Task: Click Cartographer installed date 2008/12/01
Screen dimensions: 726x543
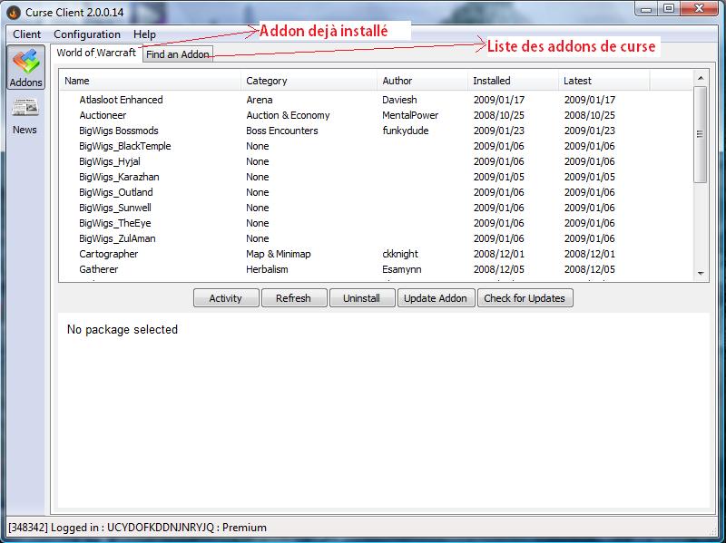Action: pyautogui.click(x=498, y=254)
